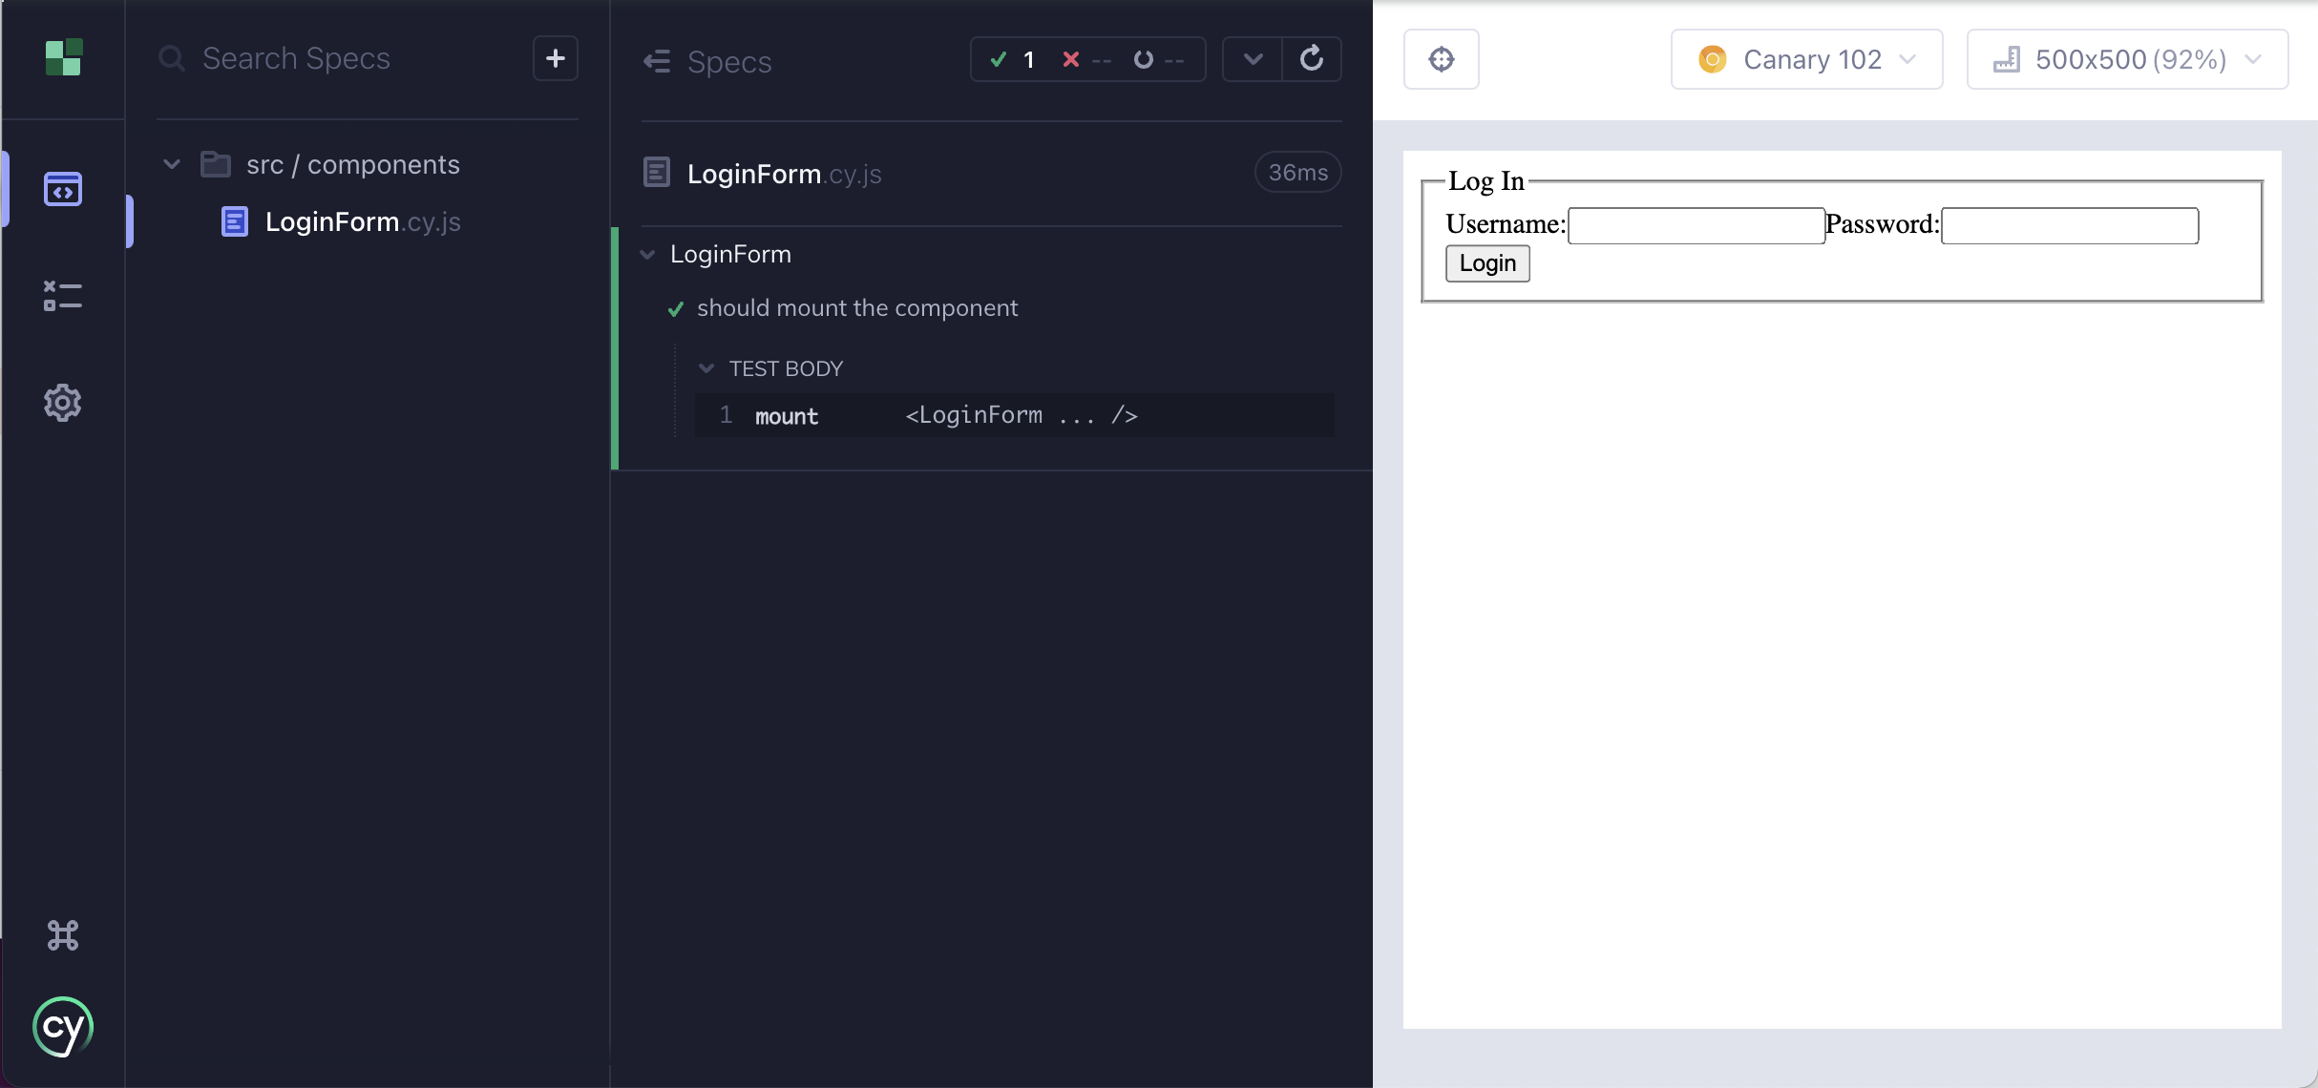
Task: Click the <LoginForm ... /> command message
Action: [1022, 415]
